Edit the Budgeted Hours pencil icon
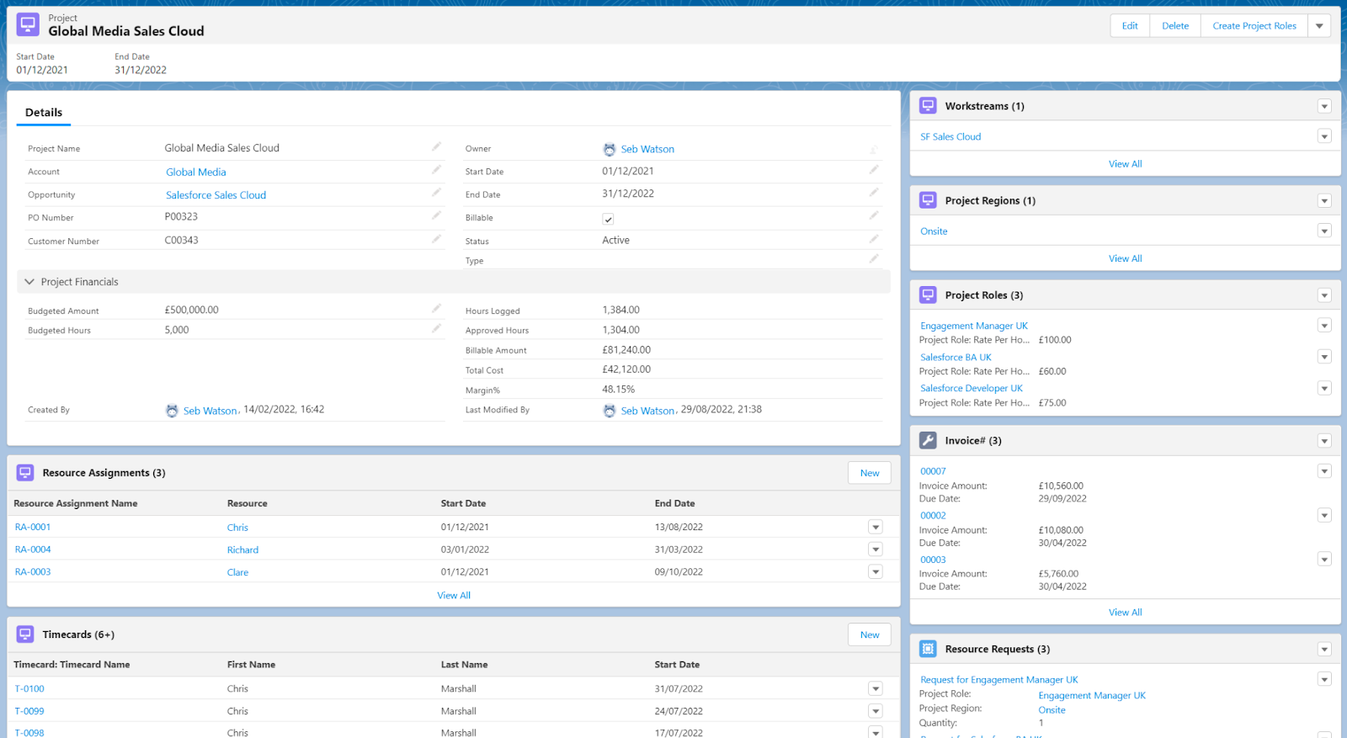This screenshot has width=1347, height=738. (x=437, y=328)
